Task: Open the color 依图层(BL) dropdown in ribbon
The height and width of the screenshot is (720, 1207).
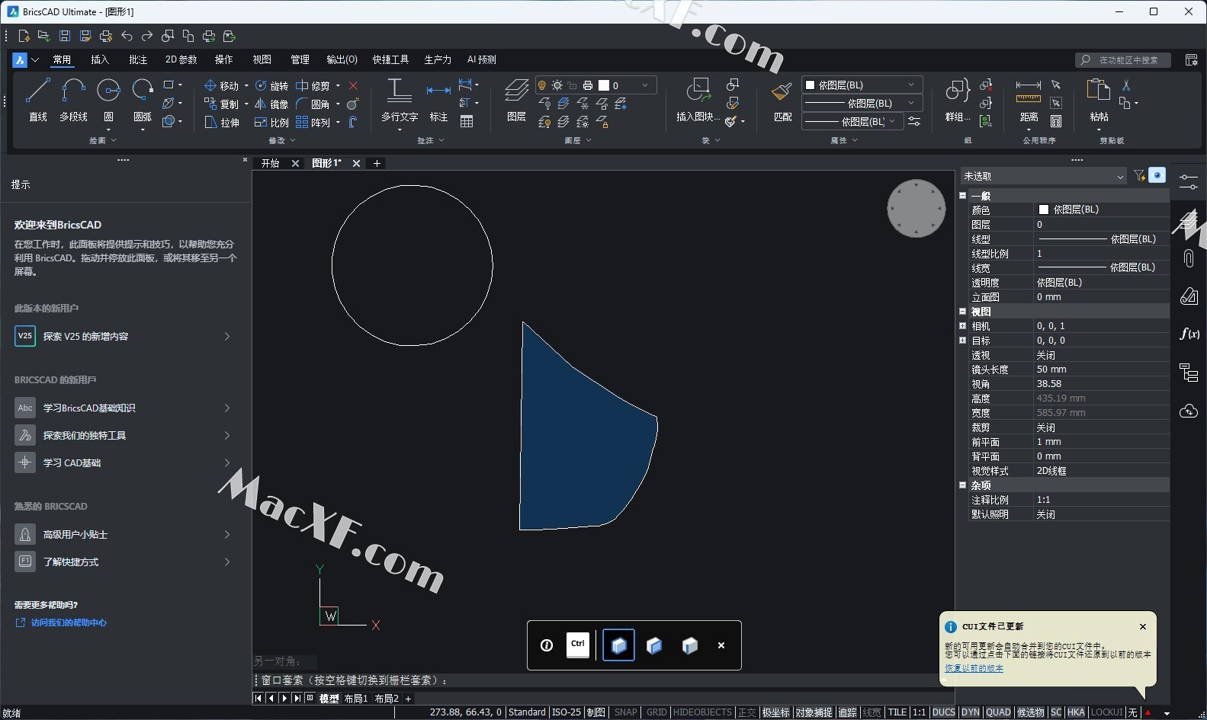Action: coord(862,85)
